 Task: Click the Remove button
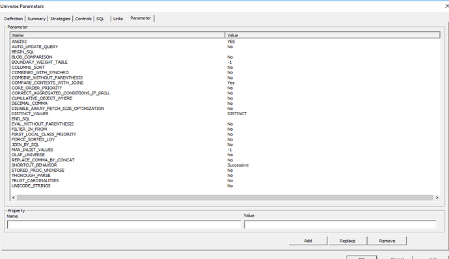click(387, 241)
